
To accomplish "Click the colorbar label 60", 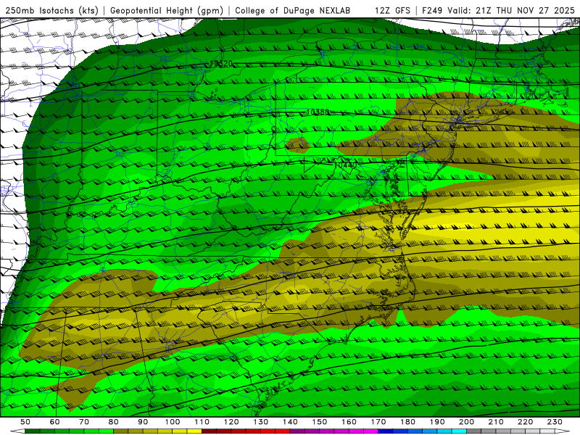I will pyautogui.click(x=55, y=422).
